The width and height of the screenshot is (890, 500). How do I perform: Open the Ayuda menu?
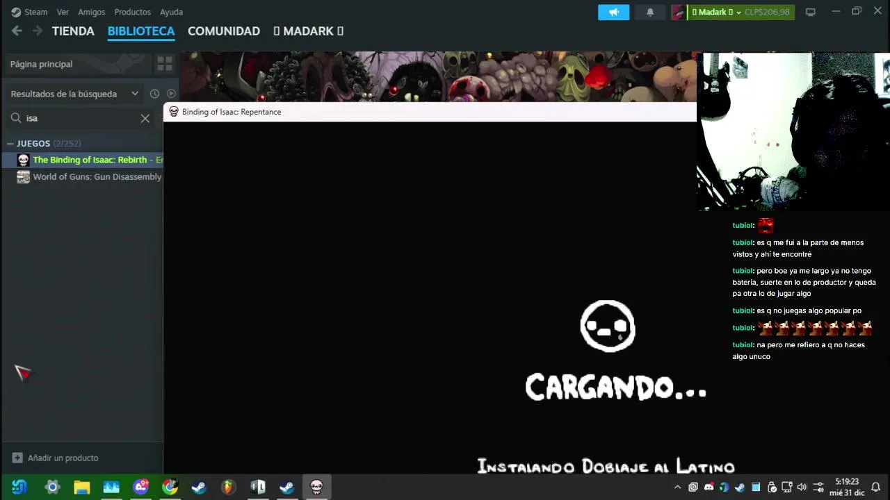[171, 12]
